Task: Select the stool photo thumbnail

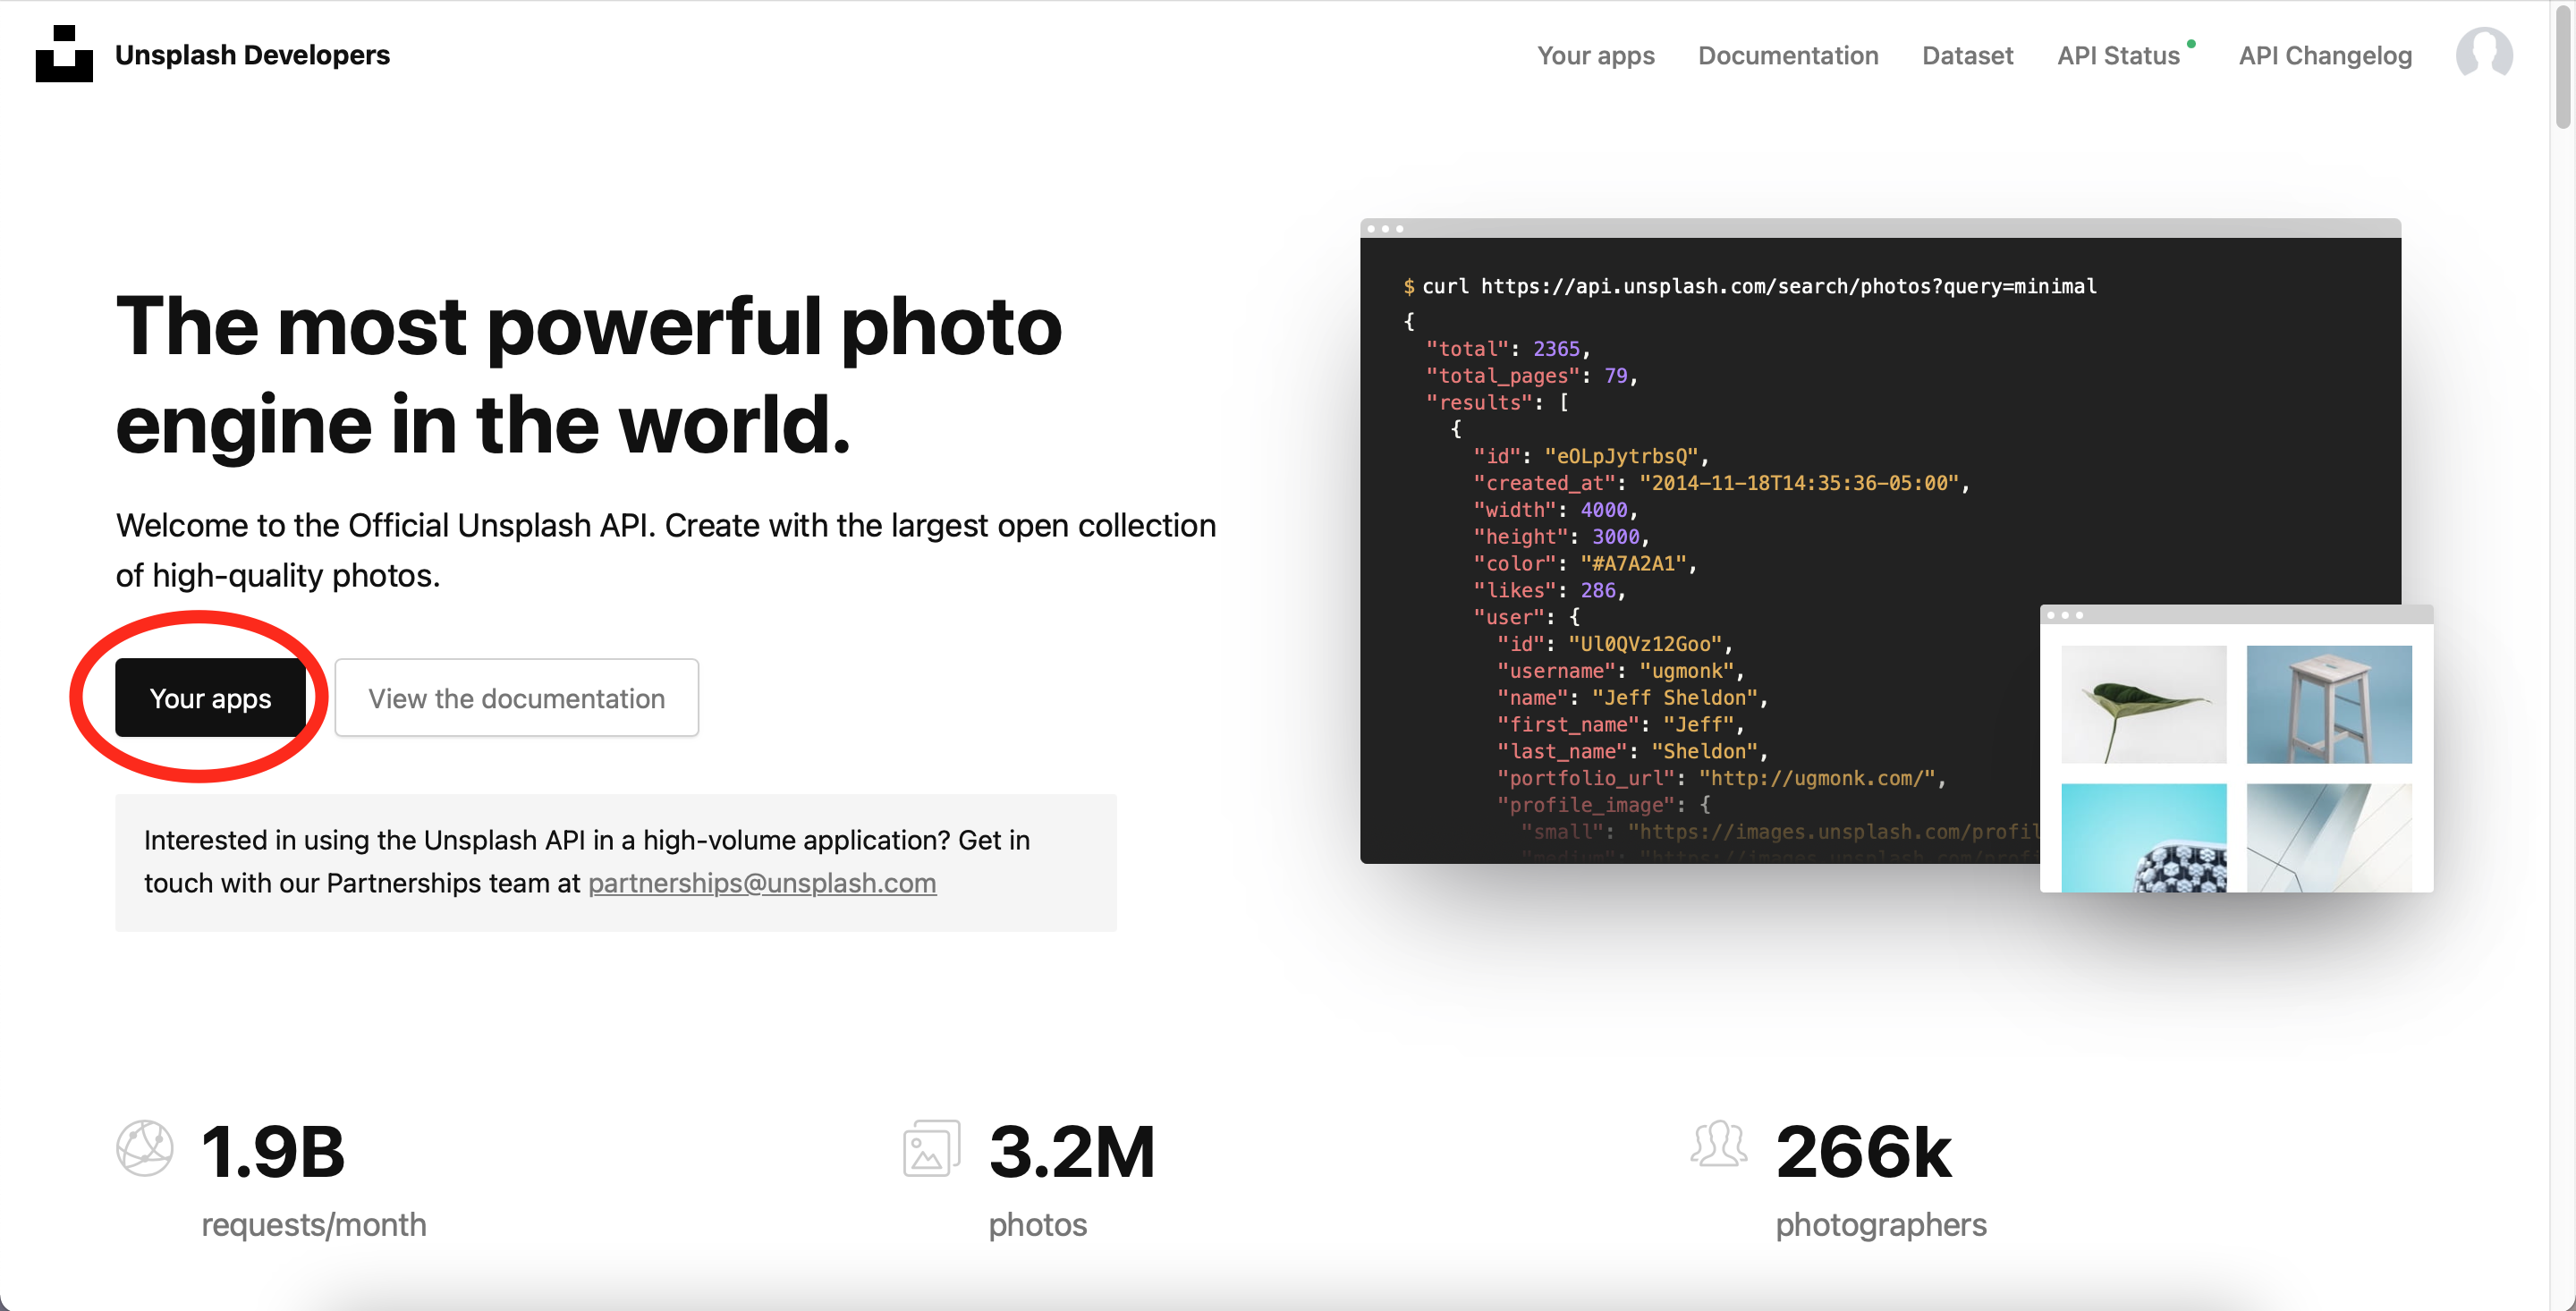Action: click(x=2328, y=704)
